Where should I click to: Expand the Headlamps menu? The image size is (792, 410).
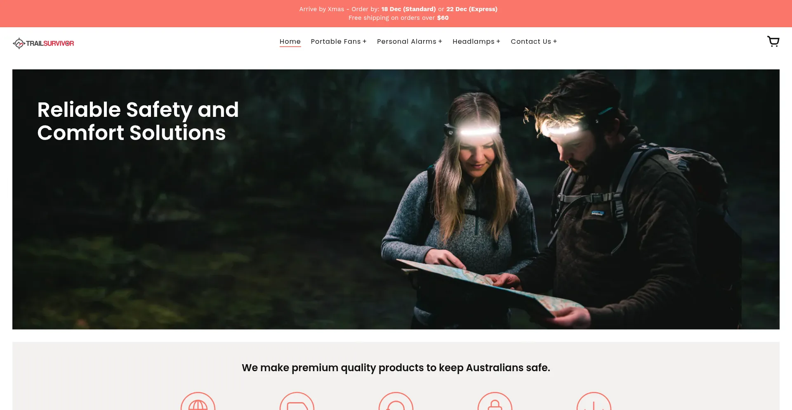pos(476,42)
